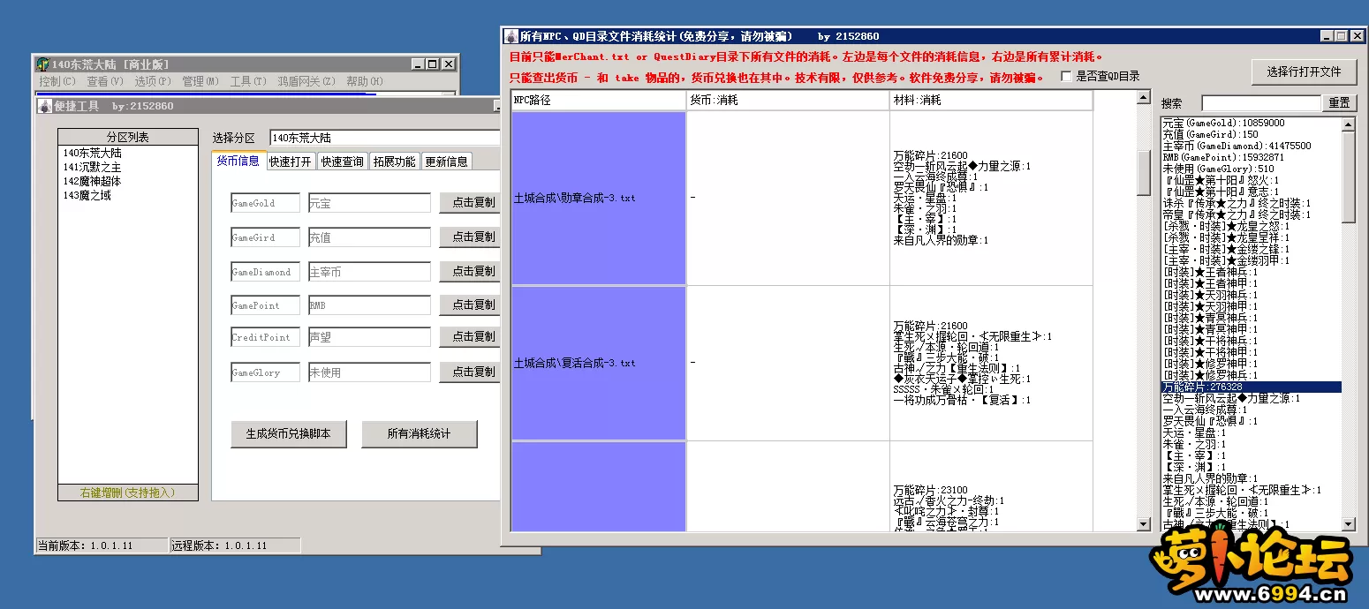This screenshot has height=609, width=1369.
Task: Click the NPC路径 column header
Action: pyautogui.click(x=598, y=101)
